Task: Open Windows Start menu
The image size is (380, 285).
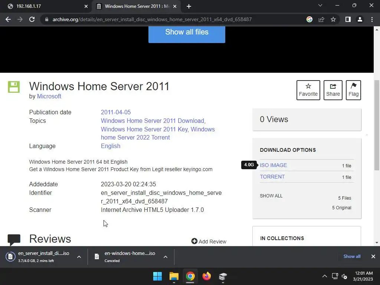Action: tap(157, 276)
